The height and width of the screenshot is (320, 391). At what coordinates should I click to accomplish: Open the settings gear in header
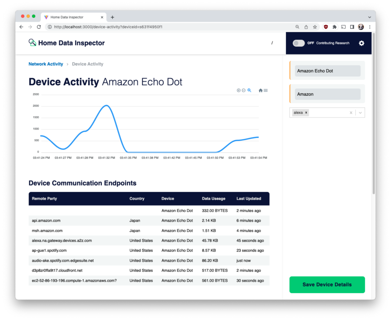pyautogui.click(x=361, y=43)
